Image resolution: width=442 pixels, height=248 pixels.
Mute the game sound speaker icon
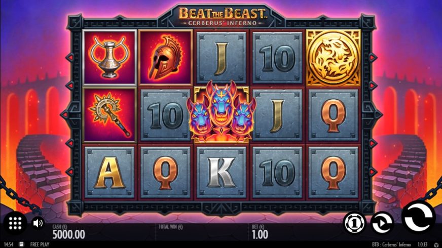(38, 223)
